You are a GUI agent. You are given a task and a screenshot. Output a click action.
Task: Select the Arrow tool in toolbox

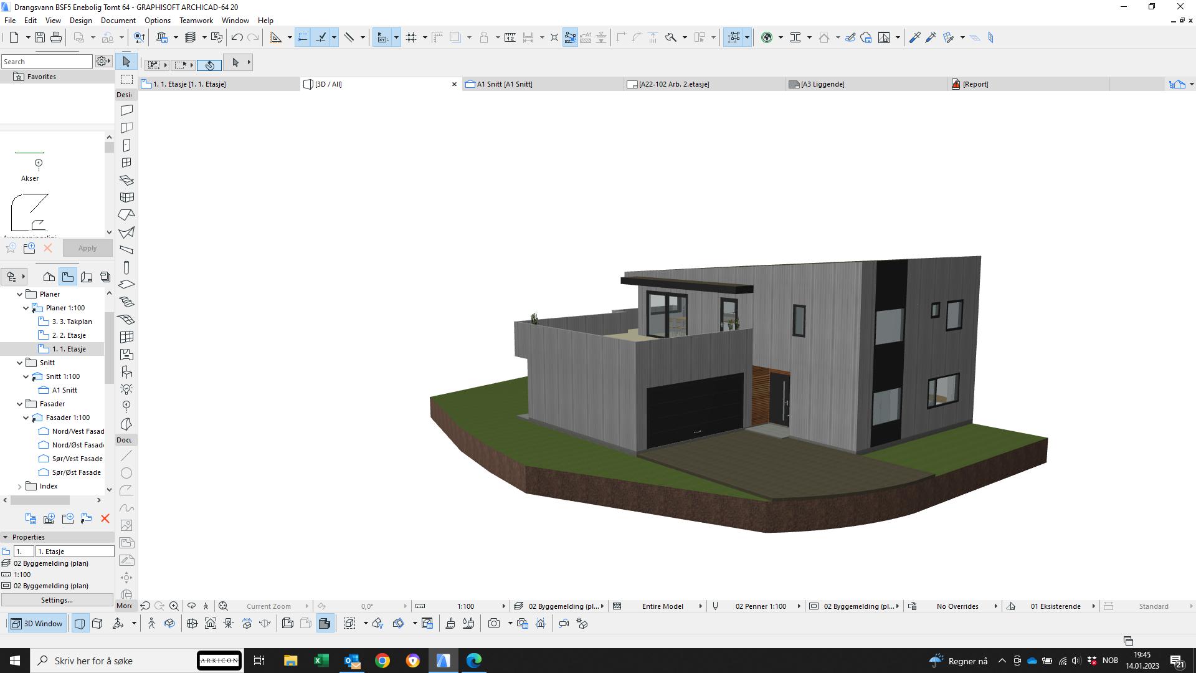(x=126, y=62)
